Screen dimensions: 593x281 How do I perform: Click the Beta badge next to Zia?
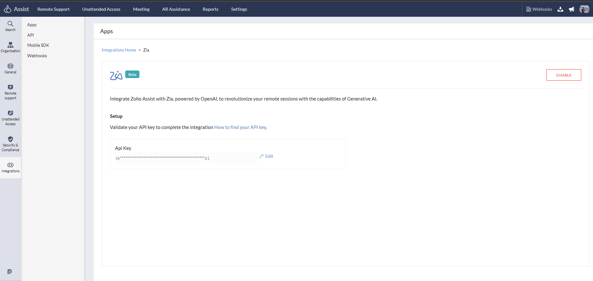click(132, 75)
